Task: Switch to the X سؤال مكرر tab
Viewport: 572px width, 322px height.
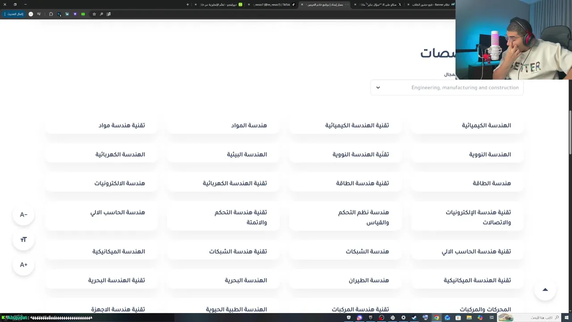Action: [x=379, y=4]
